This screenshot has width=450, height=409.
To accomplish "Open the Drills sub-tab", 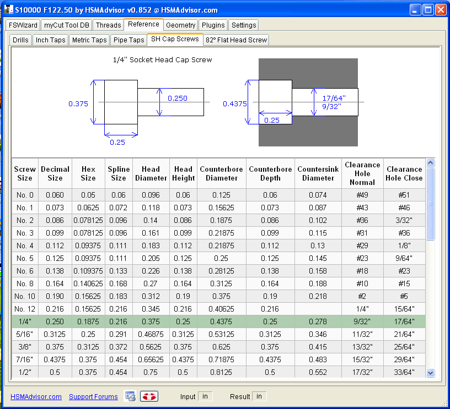I will click(x=20, y=40).
